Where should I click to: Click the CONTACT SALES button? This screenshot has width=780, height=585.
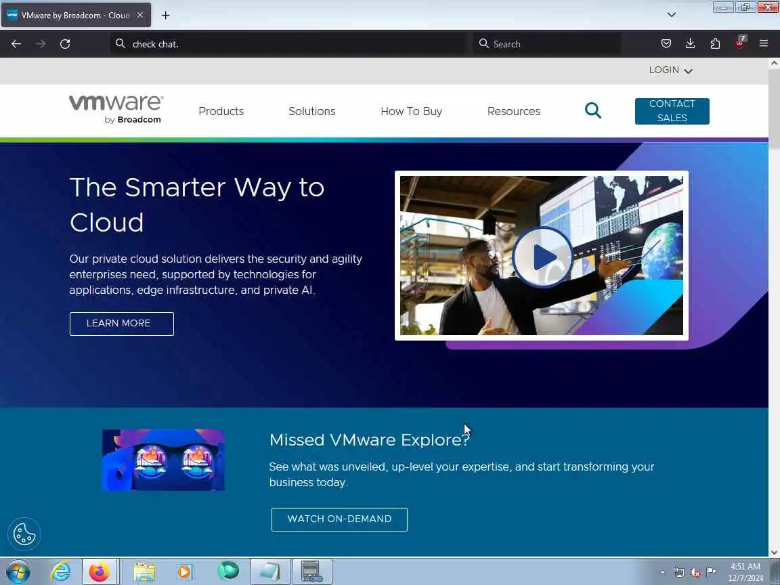click(x=672, y=111)
